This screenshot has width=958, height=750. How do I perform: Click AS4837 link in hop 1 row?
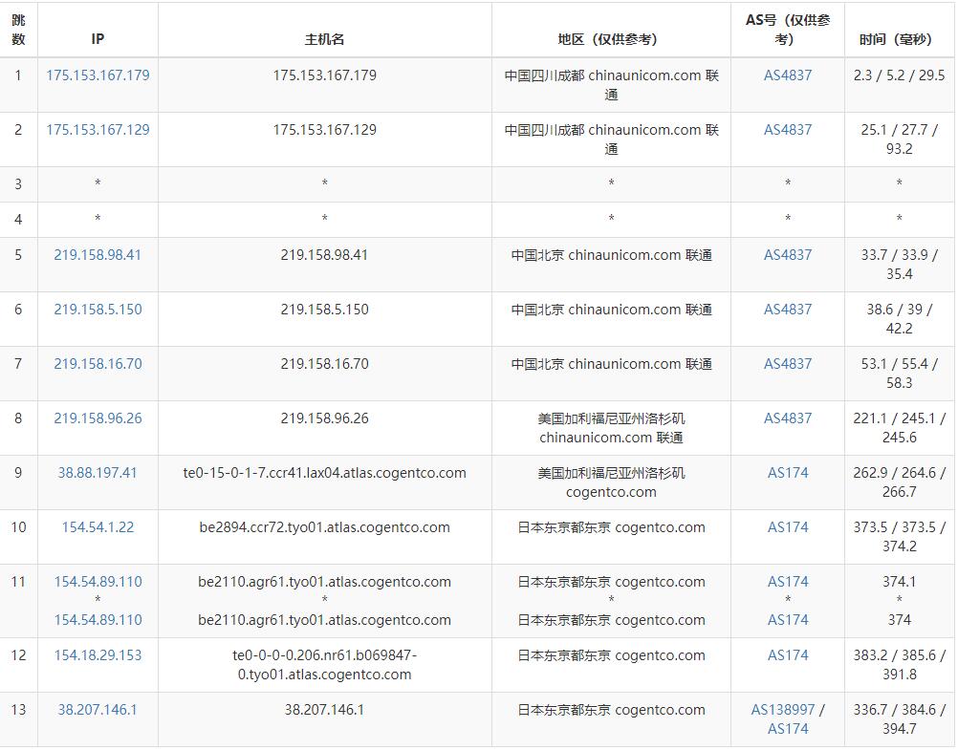pyautogui.click(x=788, y=75)
